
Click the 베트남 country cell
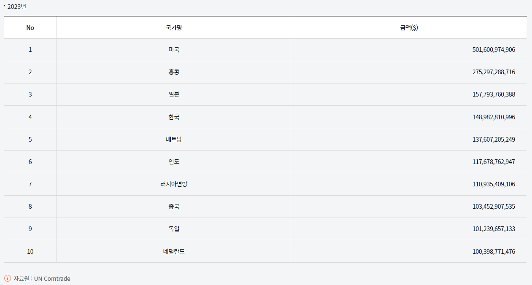click(174, 140)
